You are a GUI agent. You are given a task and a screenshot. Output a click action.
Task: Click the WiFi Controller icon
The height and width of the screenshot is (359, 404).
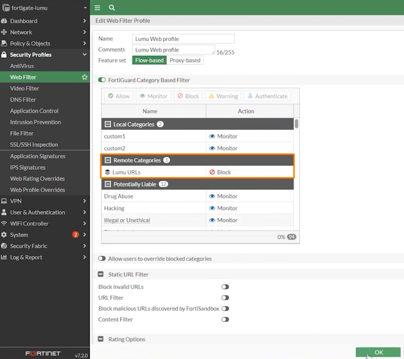[4, 224]
